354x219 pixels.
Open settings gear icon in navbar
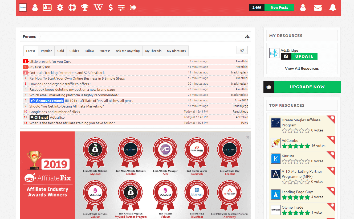point(60,7)
